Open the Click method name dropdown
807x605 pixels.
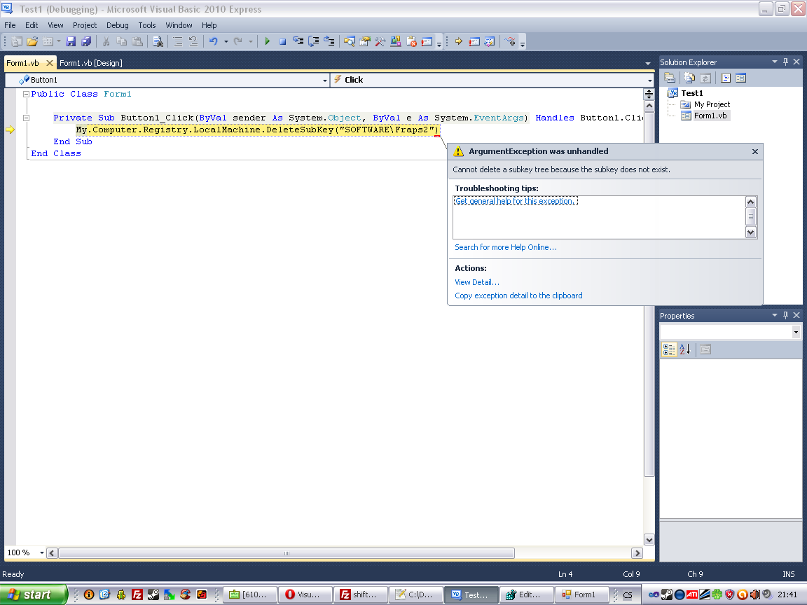click(x=649, y=81)
